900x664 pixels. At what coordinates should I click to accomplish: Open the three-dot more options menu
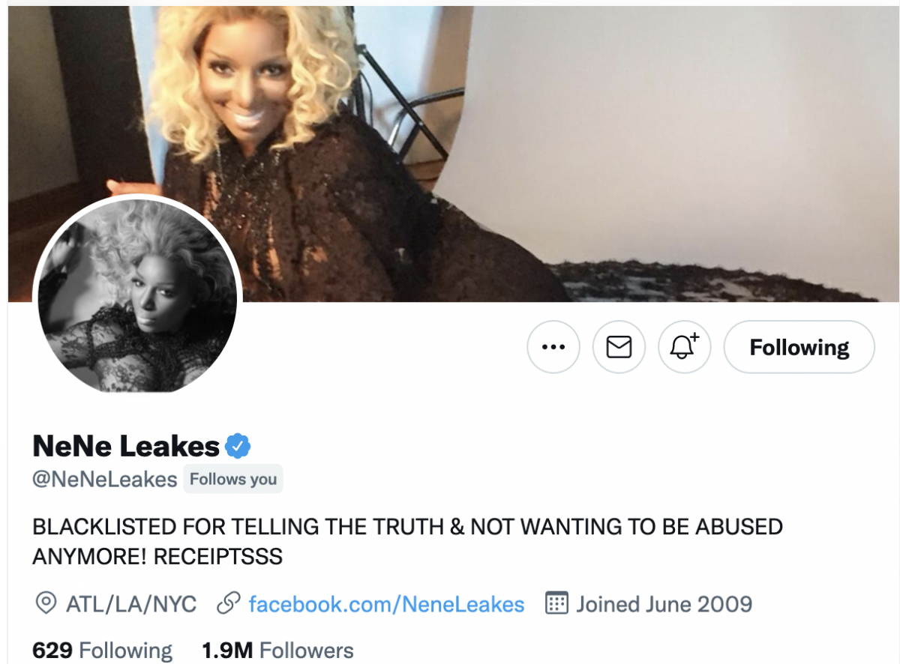[553, 347]
